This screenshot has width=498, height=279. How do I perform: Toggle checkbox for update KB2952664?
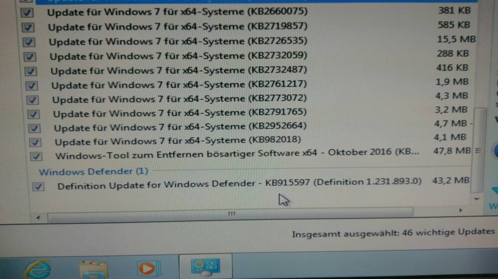pyautogui.click(x=34, y=128)
